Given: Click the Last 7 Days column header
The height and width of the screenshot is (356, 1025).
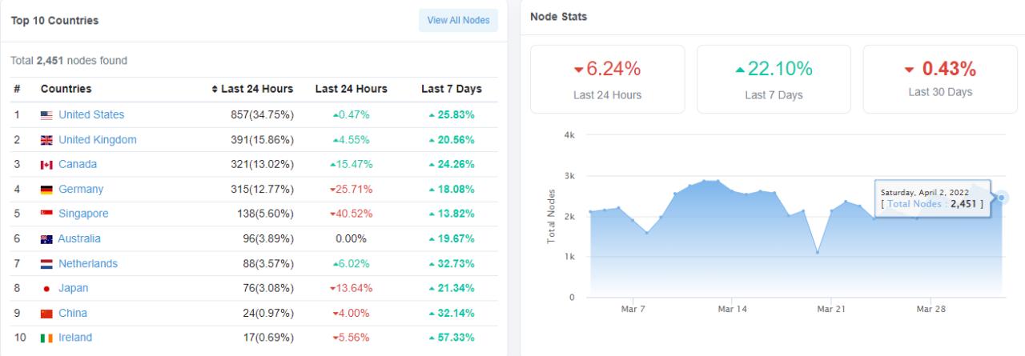Looking at the screenshot, I should point(451,89).
